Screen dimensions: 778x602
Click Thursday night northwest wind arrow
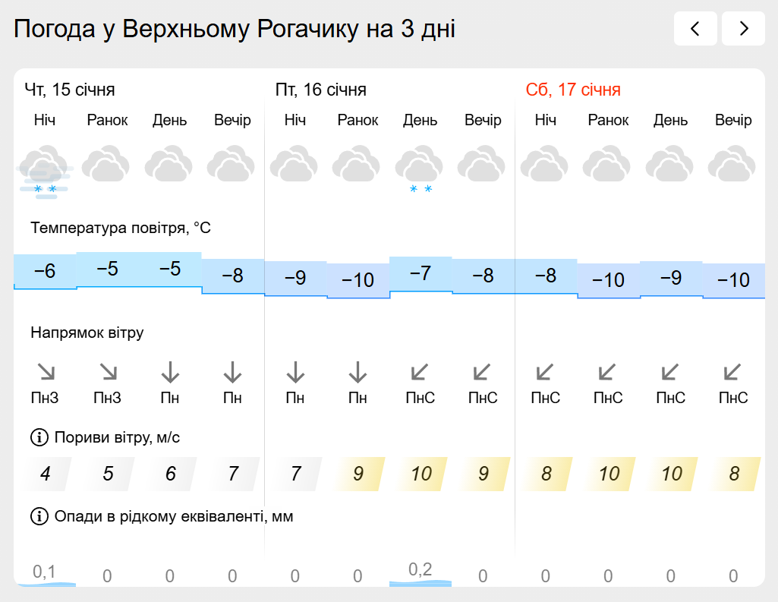(x=46, y=372)
